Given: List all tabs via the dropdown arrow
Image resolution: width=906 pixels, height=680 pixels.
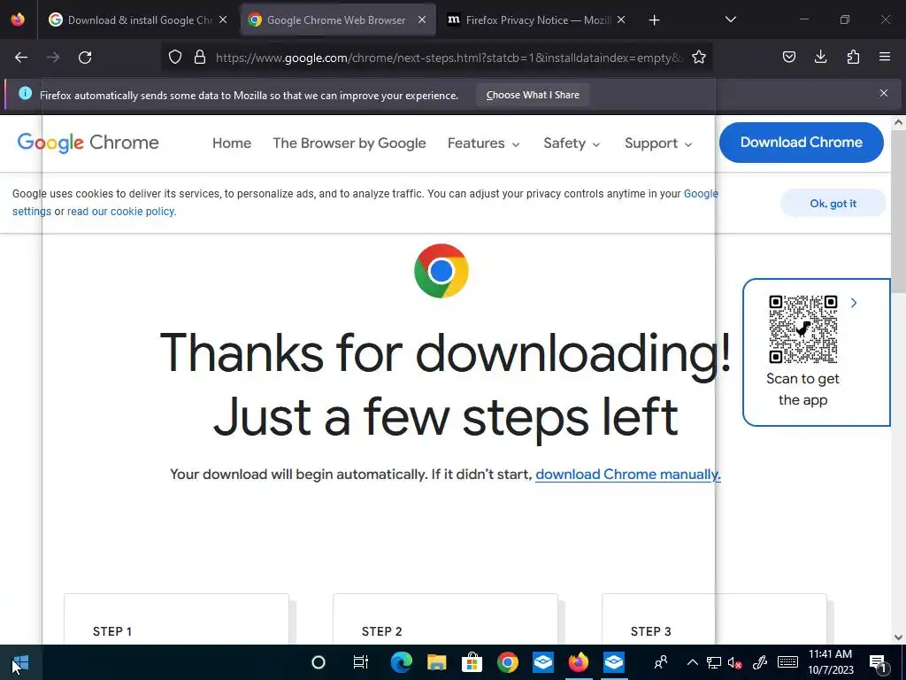Looking at the screenshot, I should coord(731,19).
